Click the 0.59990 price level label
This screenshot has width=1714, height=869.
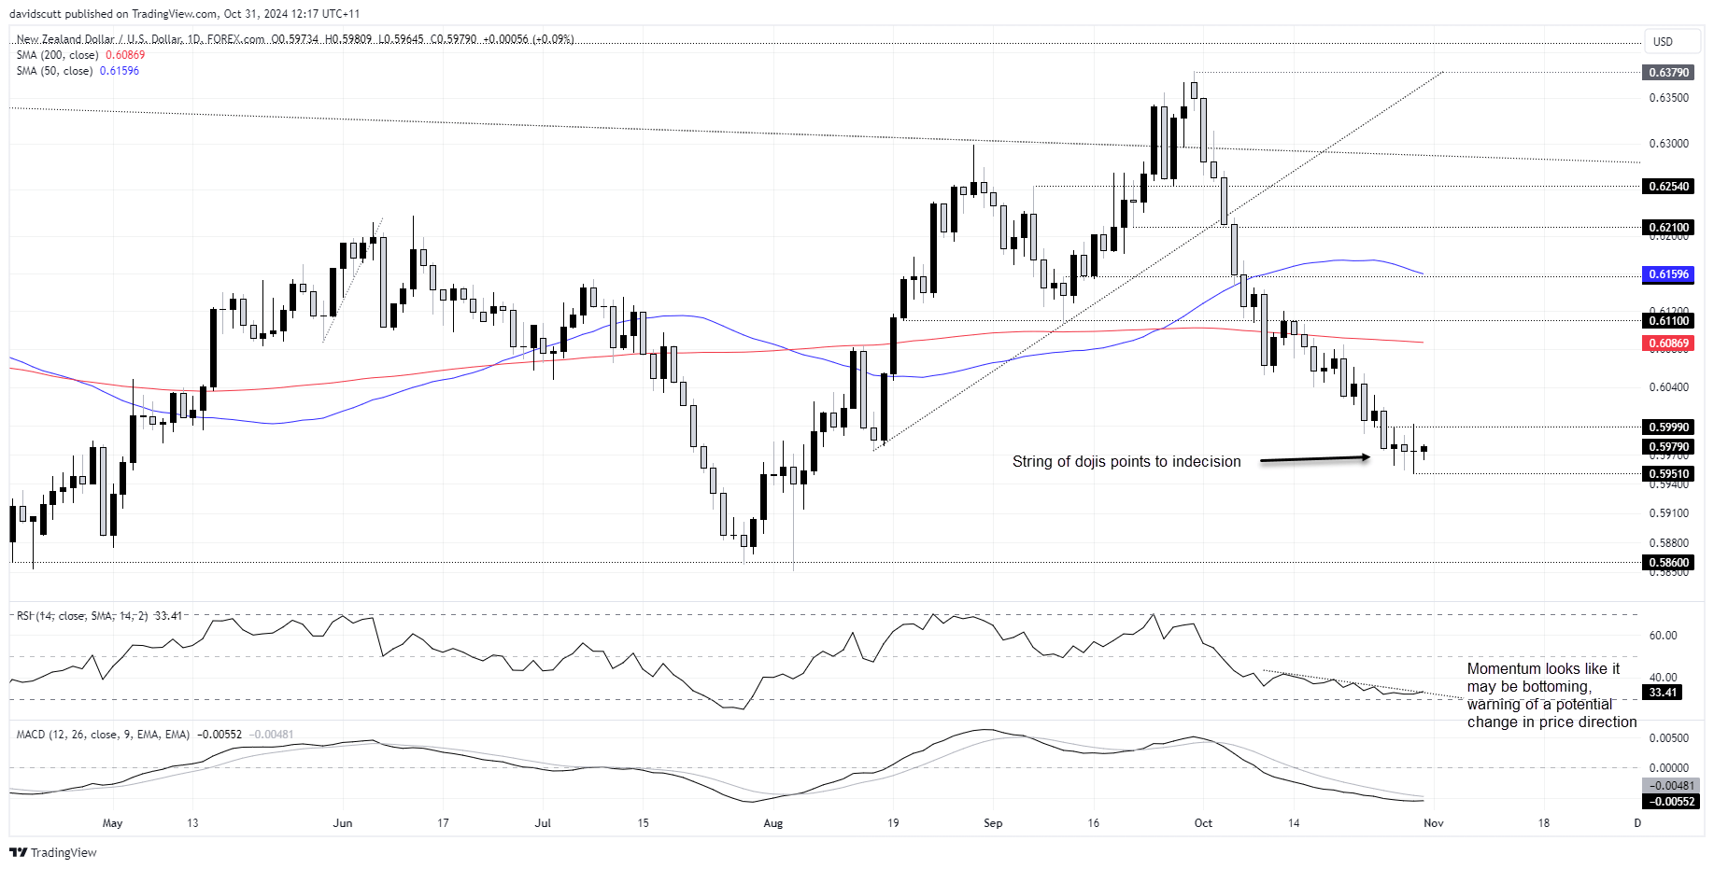(x=1668, y=427)
